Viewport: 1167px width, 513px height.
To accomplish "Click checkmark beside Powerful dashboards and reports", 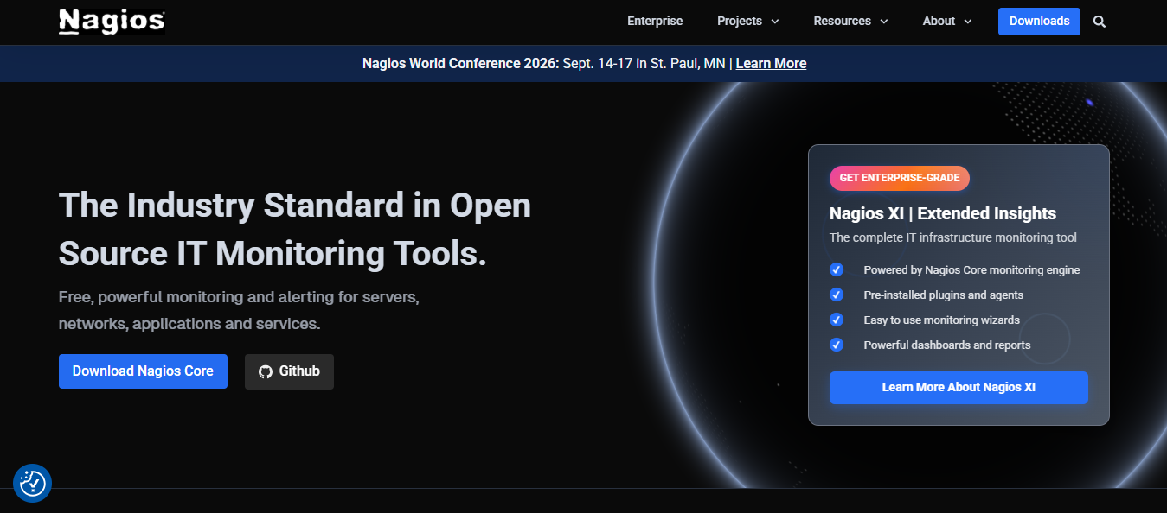I will (837, 345).
